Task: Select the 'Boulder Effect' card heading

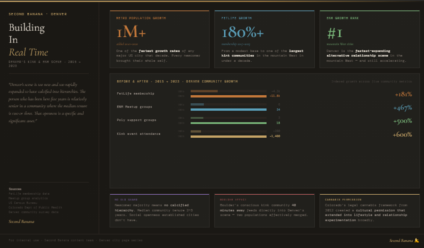Action: coord(233,199)
